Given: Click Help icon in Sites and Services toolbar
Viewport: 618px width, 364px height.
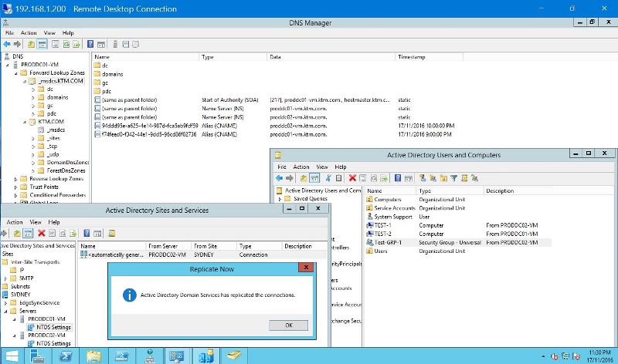Looking at the screenshot, I should pos(87,234).
